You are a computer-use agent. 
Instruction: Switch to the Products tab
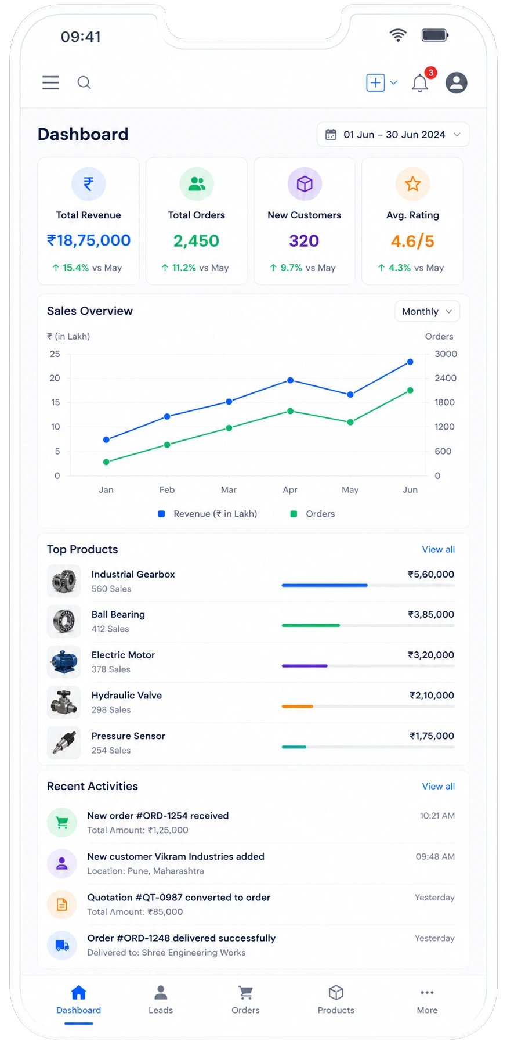[x=336, y=1001]
